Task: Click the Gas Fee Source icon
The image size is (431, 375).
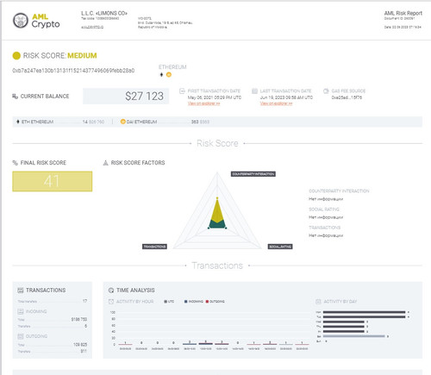Action: click(326, 91)
